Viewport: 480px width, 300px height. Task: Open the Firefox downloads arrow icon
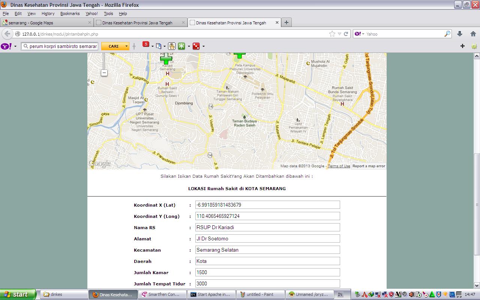click(460, 34)
